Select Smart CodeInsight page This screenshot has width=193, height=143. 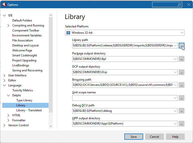click(25, 55)
